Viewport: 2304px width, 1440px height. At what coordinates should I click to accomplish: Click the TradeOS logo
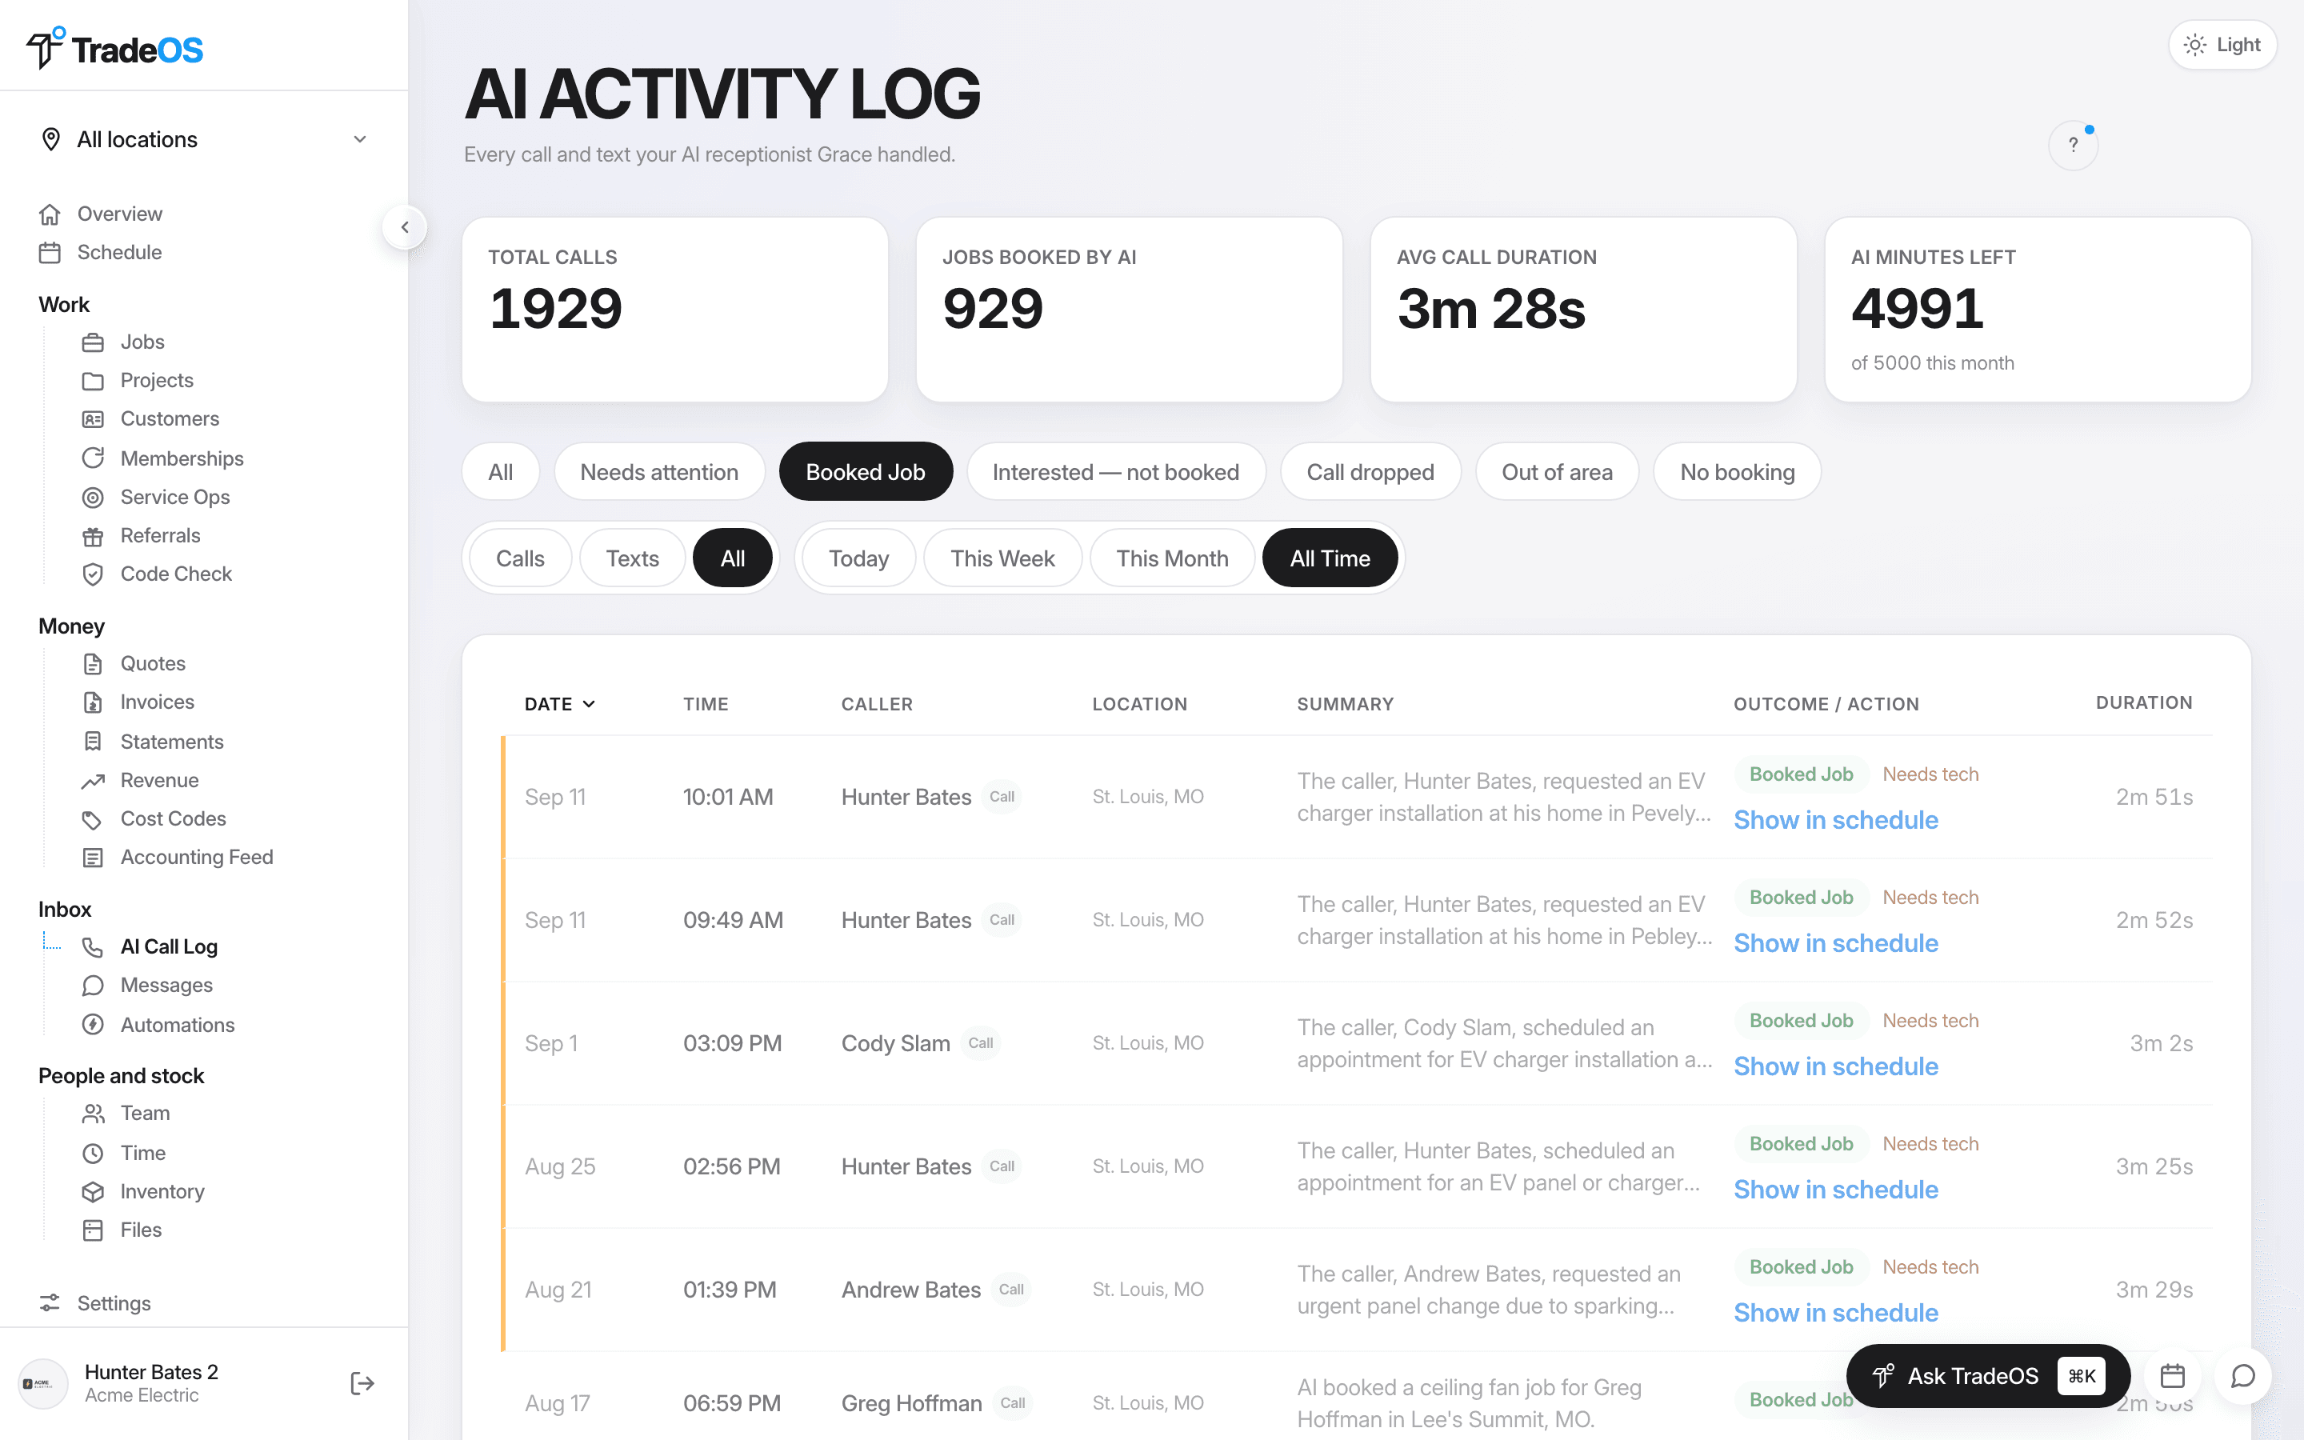point(114,48)
